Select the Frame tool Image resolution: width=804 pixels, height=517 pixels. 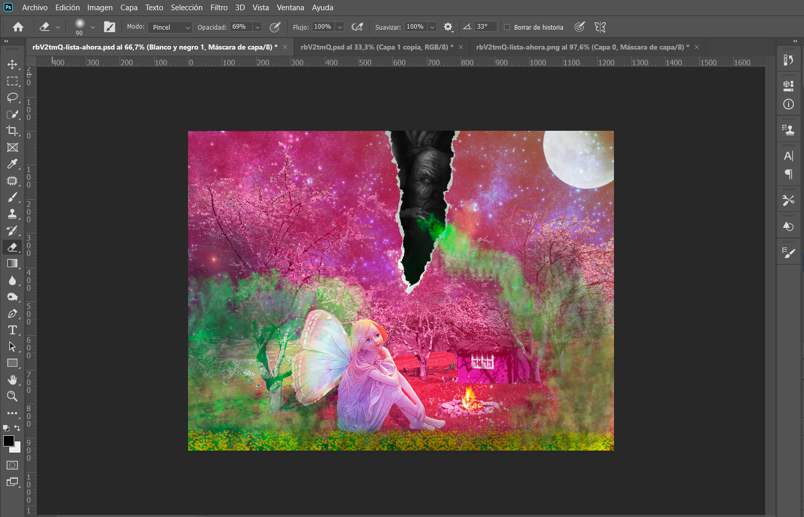[12, 148]
